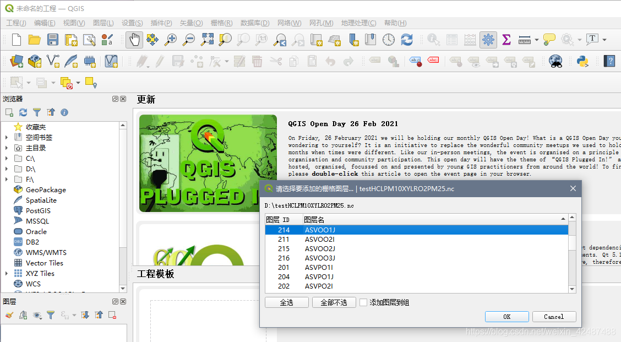
Task: Confirm the dialog with OK
Action: 507,317
